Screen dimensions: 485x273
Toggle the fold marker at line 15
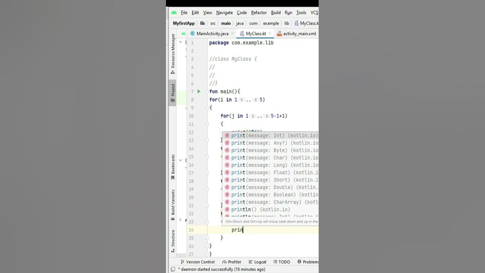[x=207, y=157]
